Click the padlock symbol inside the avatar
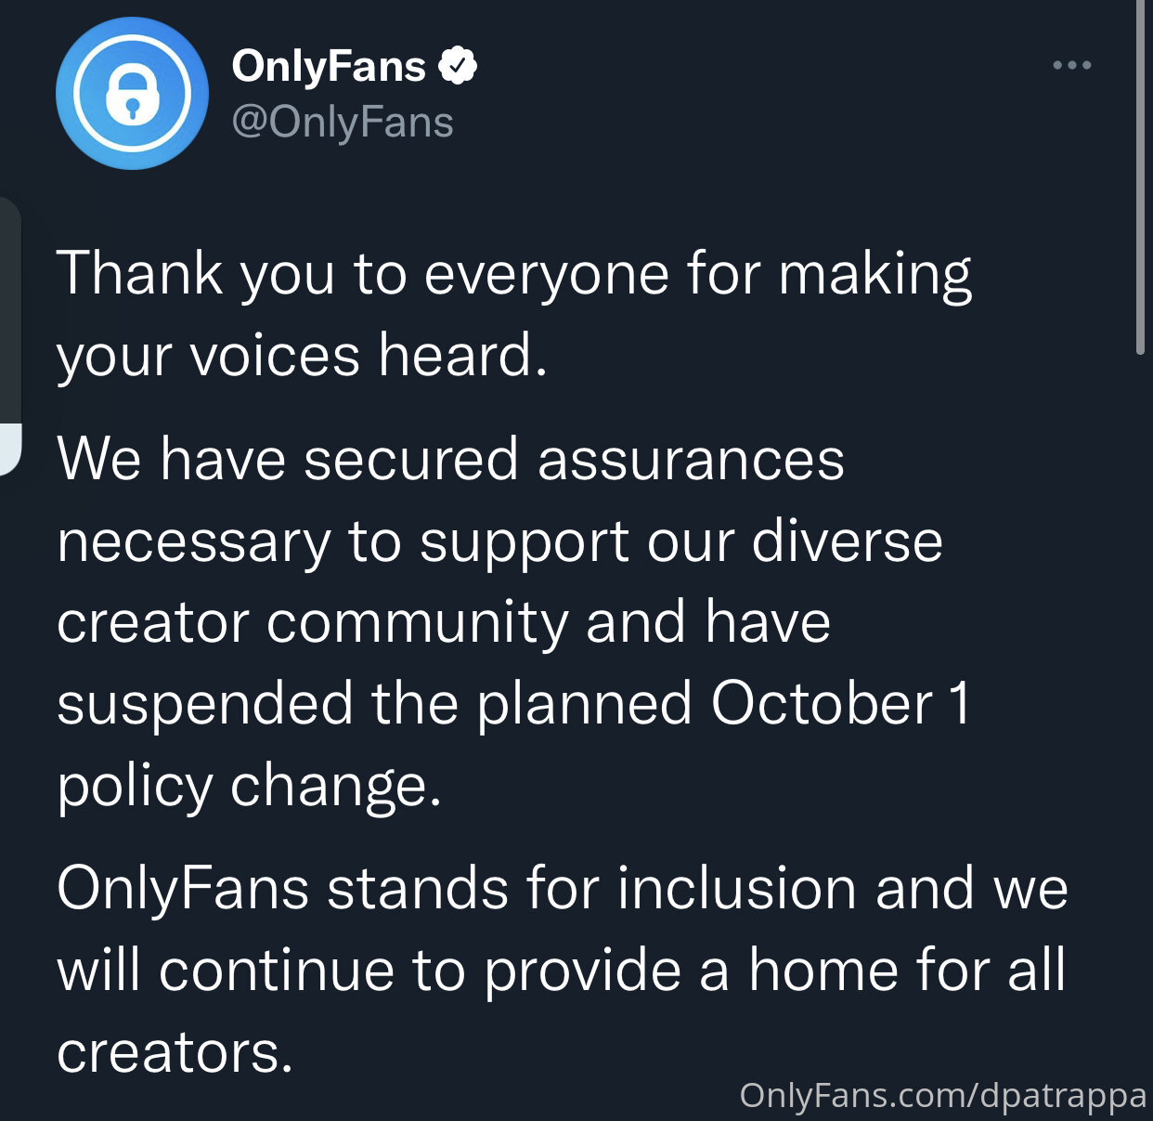The height and width of the screenshot is (1121, 1153). click(132, 96)
